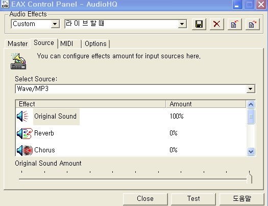The height and width of the screenshot is (206, 268).
Task: Save the audio effects preset
Action: coord(199,24)
